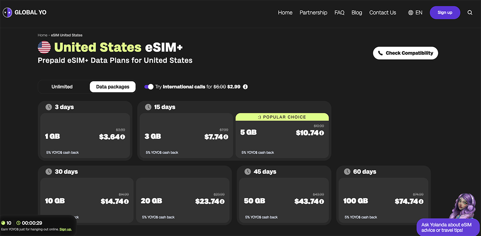
Task: Click info icon next to $43.74 price
Action: [321, 202]
